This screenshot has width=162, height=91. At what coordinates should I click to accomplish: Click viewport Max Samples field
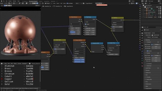[156, 47]
